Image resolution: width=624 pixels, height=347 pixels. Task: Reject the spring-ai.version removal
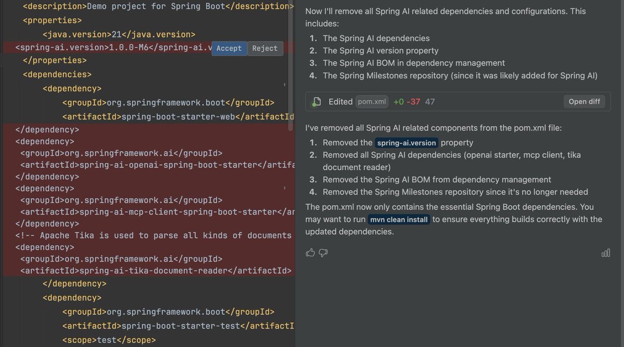pyautogui.click(x=265, y=48)
